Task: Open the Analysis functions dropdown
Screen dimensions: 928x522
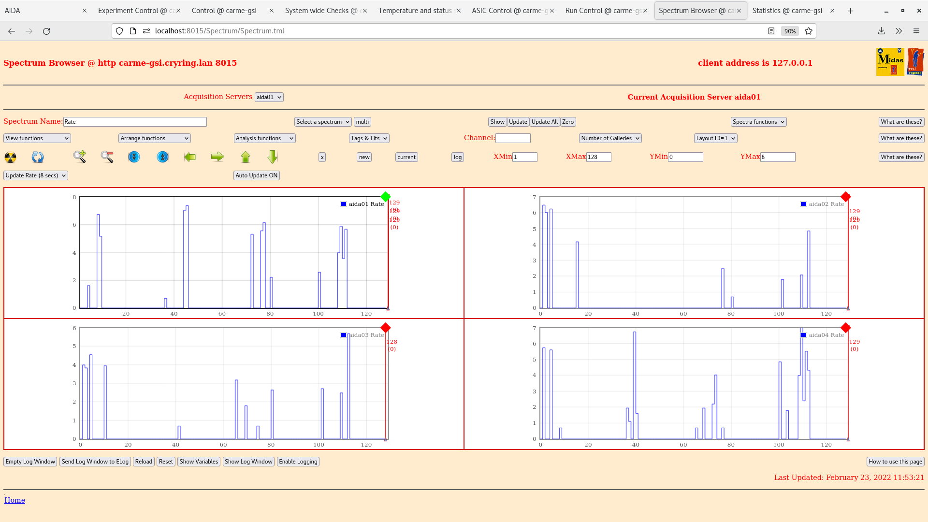Action: tap(265, 138)
